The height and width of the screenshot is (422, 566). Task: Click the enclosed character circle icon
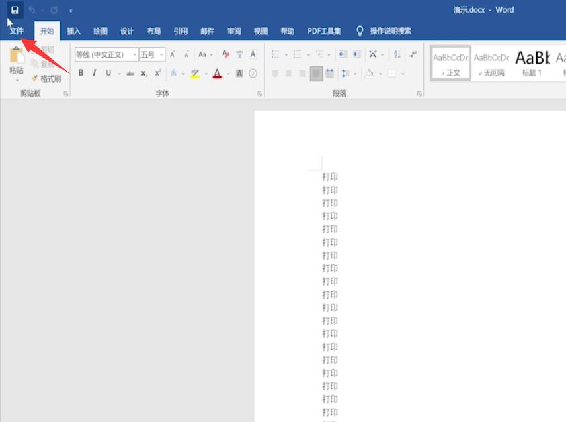click(253, 74)
